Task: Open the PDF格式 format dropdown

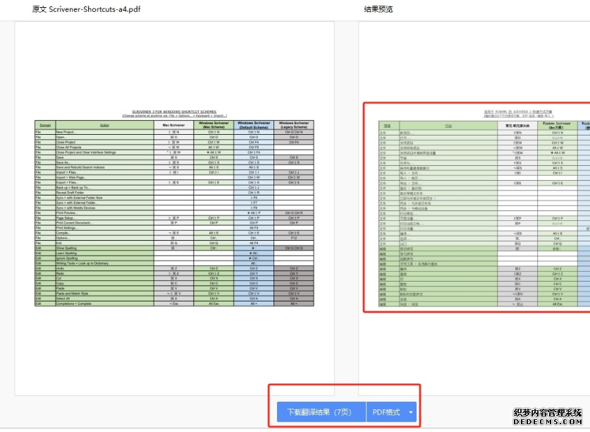Action: click(x=391, y=412)
